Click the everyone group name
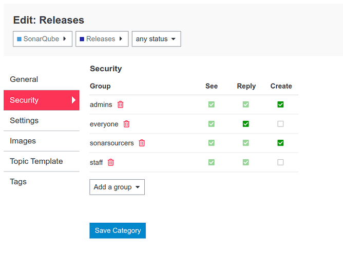This screenshot has height=256, width=343. pos(104,124)
